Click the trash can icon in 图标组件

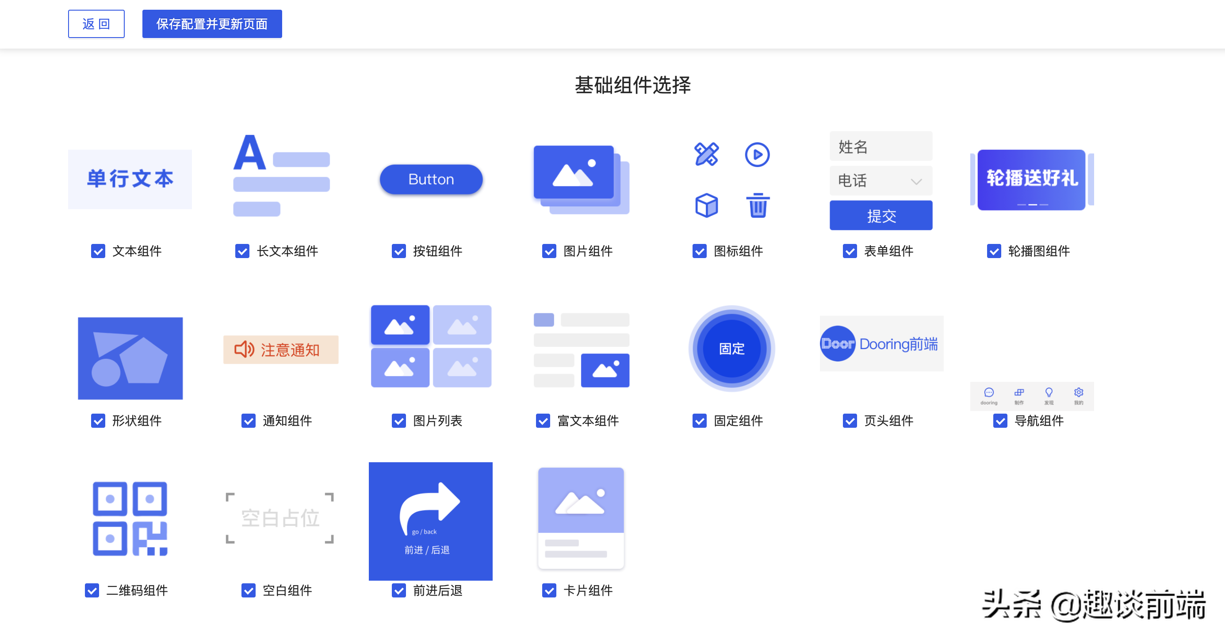coord(758,206)
